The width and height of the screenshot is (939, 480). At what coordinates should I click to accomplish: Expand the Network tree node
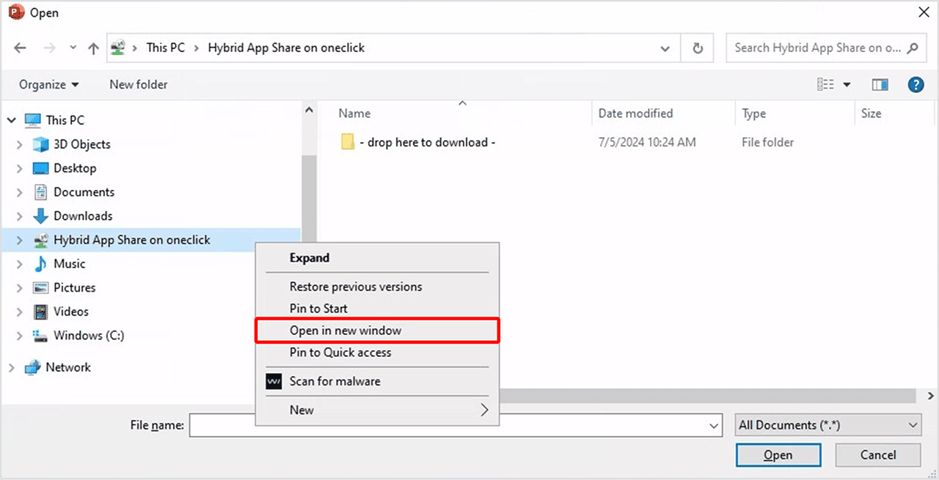pos(11,368)
